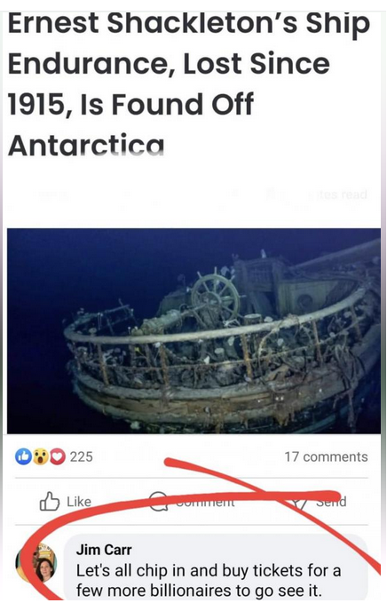Tap the Send messenger icon
The width and height of the screenshot is (387, 603).
(298, 502)
